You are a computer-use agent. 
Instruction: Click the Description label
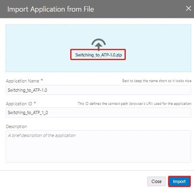(x=16, y=127)
